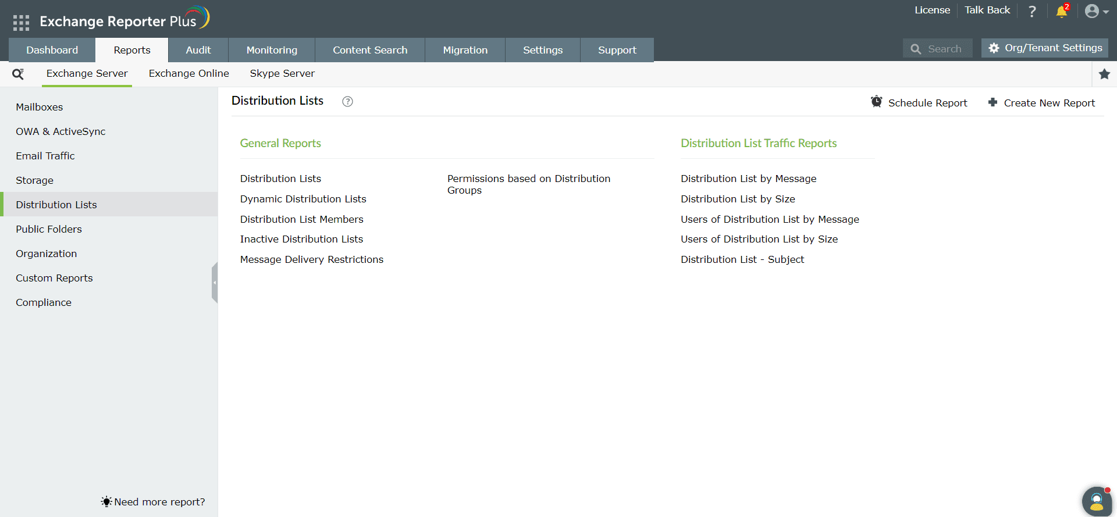The height and width of the screenshot is (517, 1117).
Task: Open Mailboxes in the sidebar
Action: [109, 107]
